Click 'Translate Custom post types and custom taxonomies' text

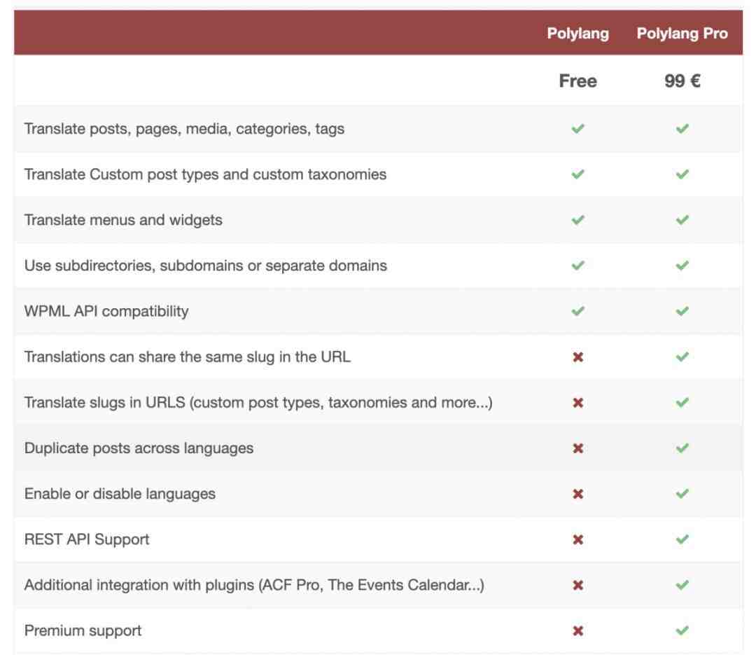(x=205, y=174)
